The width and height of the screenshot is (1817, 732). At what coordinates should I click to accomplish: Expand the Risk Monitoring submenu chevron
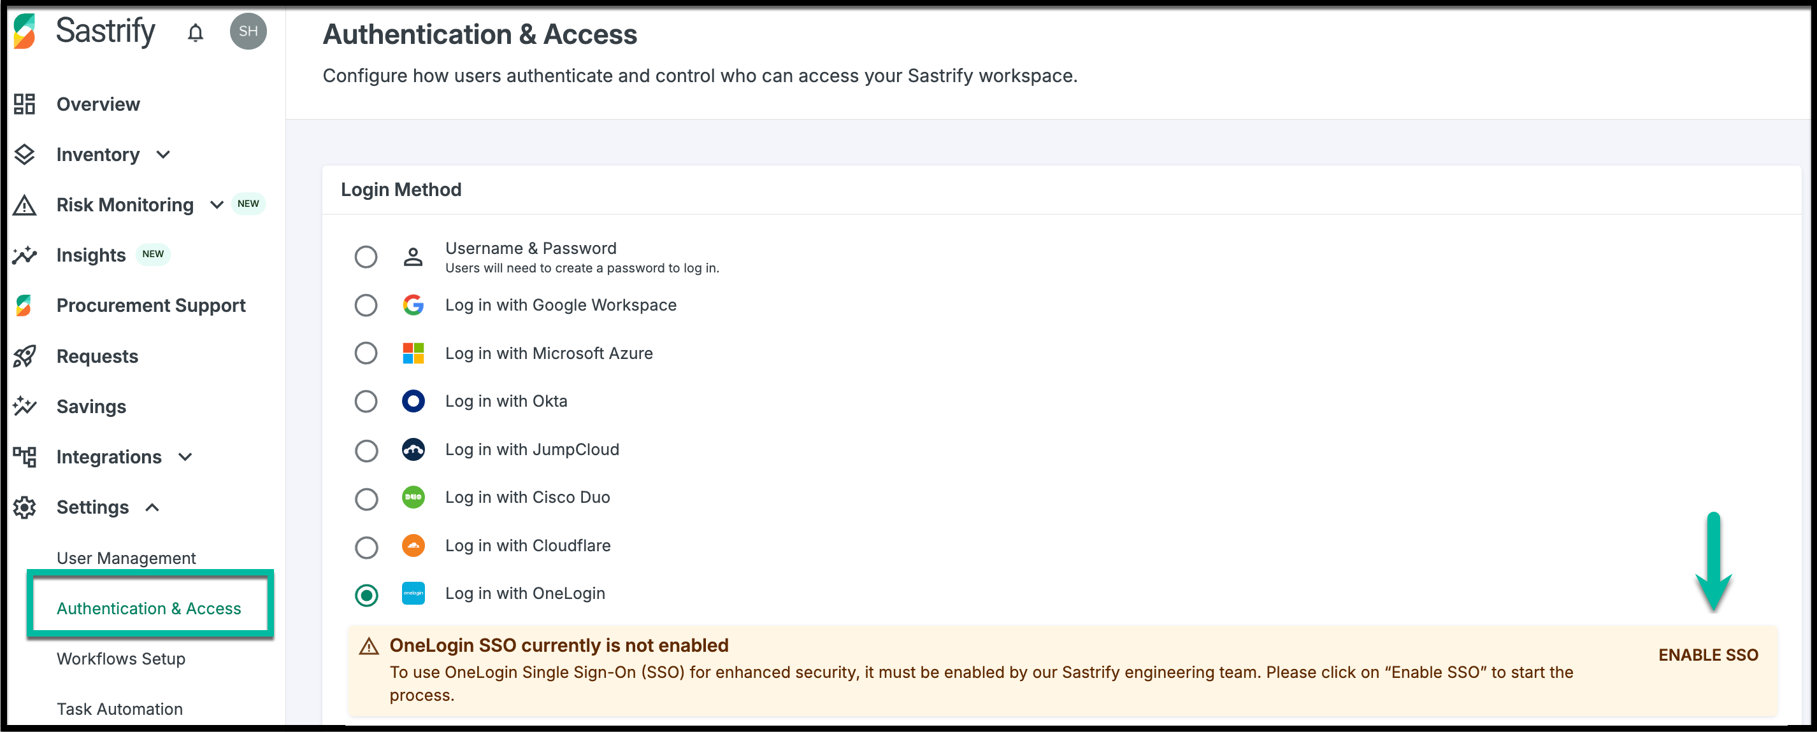point(217,205)
